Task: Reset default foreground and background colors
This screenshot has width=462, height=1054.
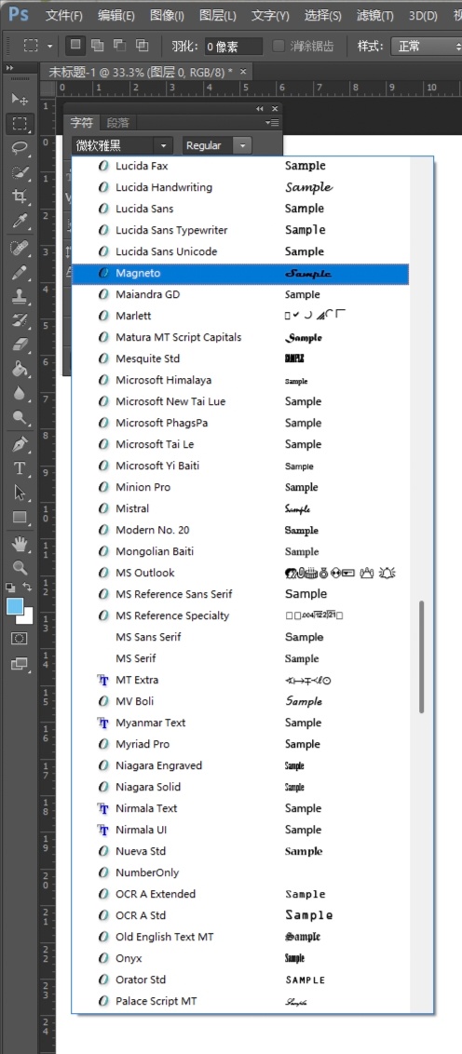Action: pyautogui.click(x=11, y=587)
